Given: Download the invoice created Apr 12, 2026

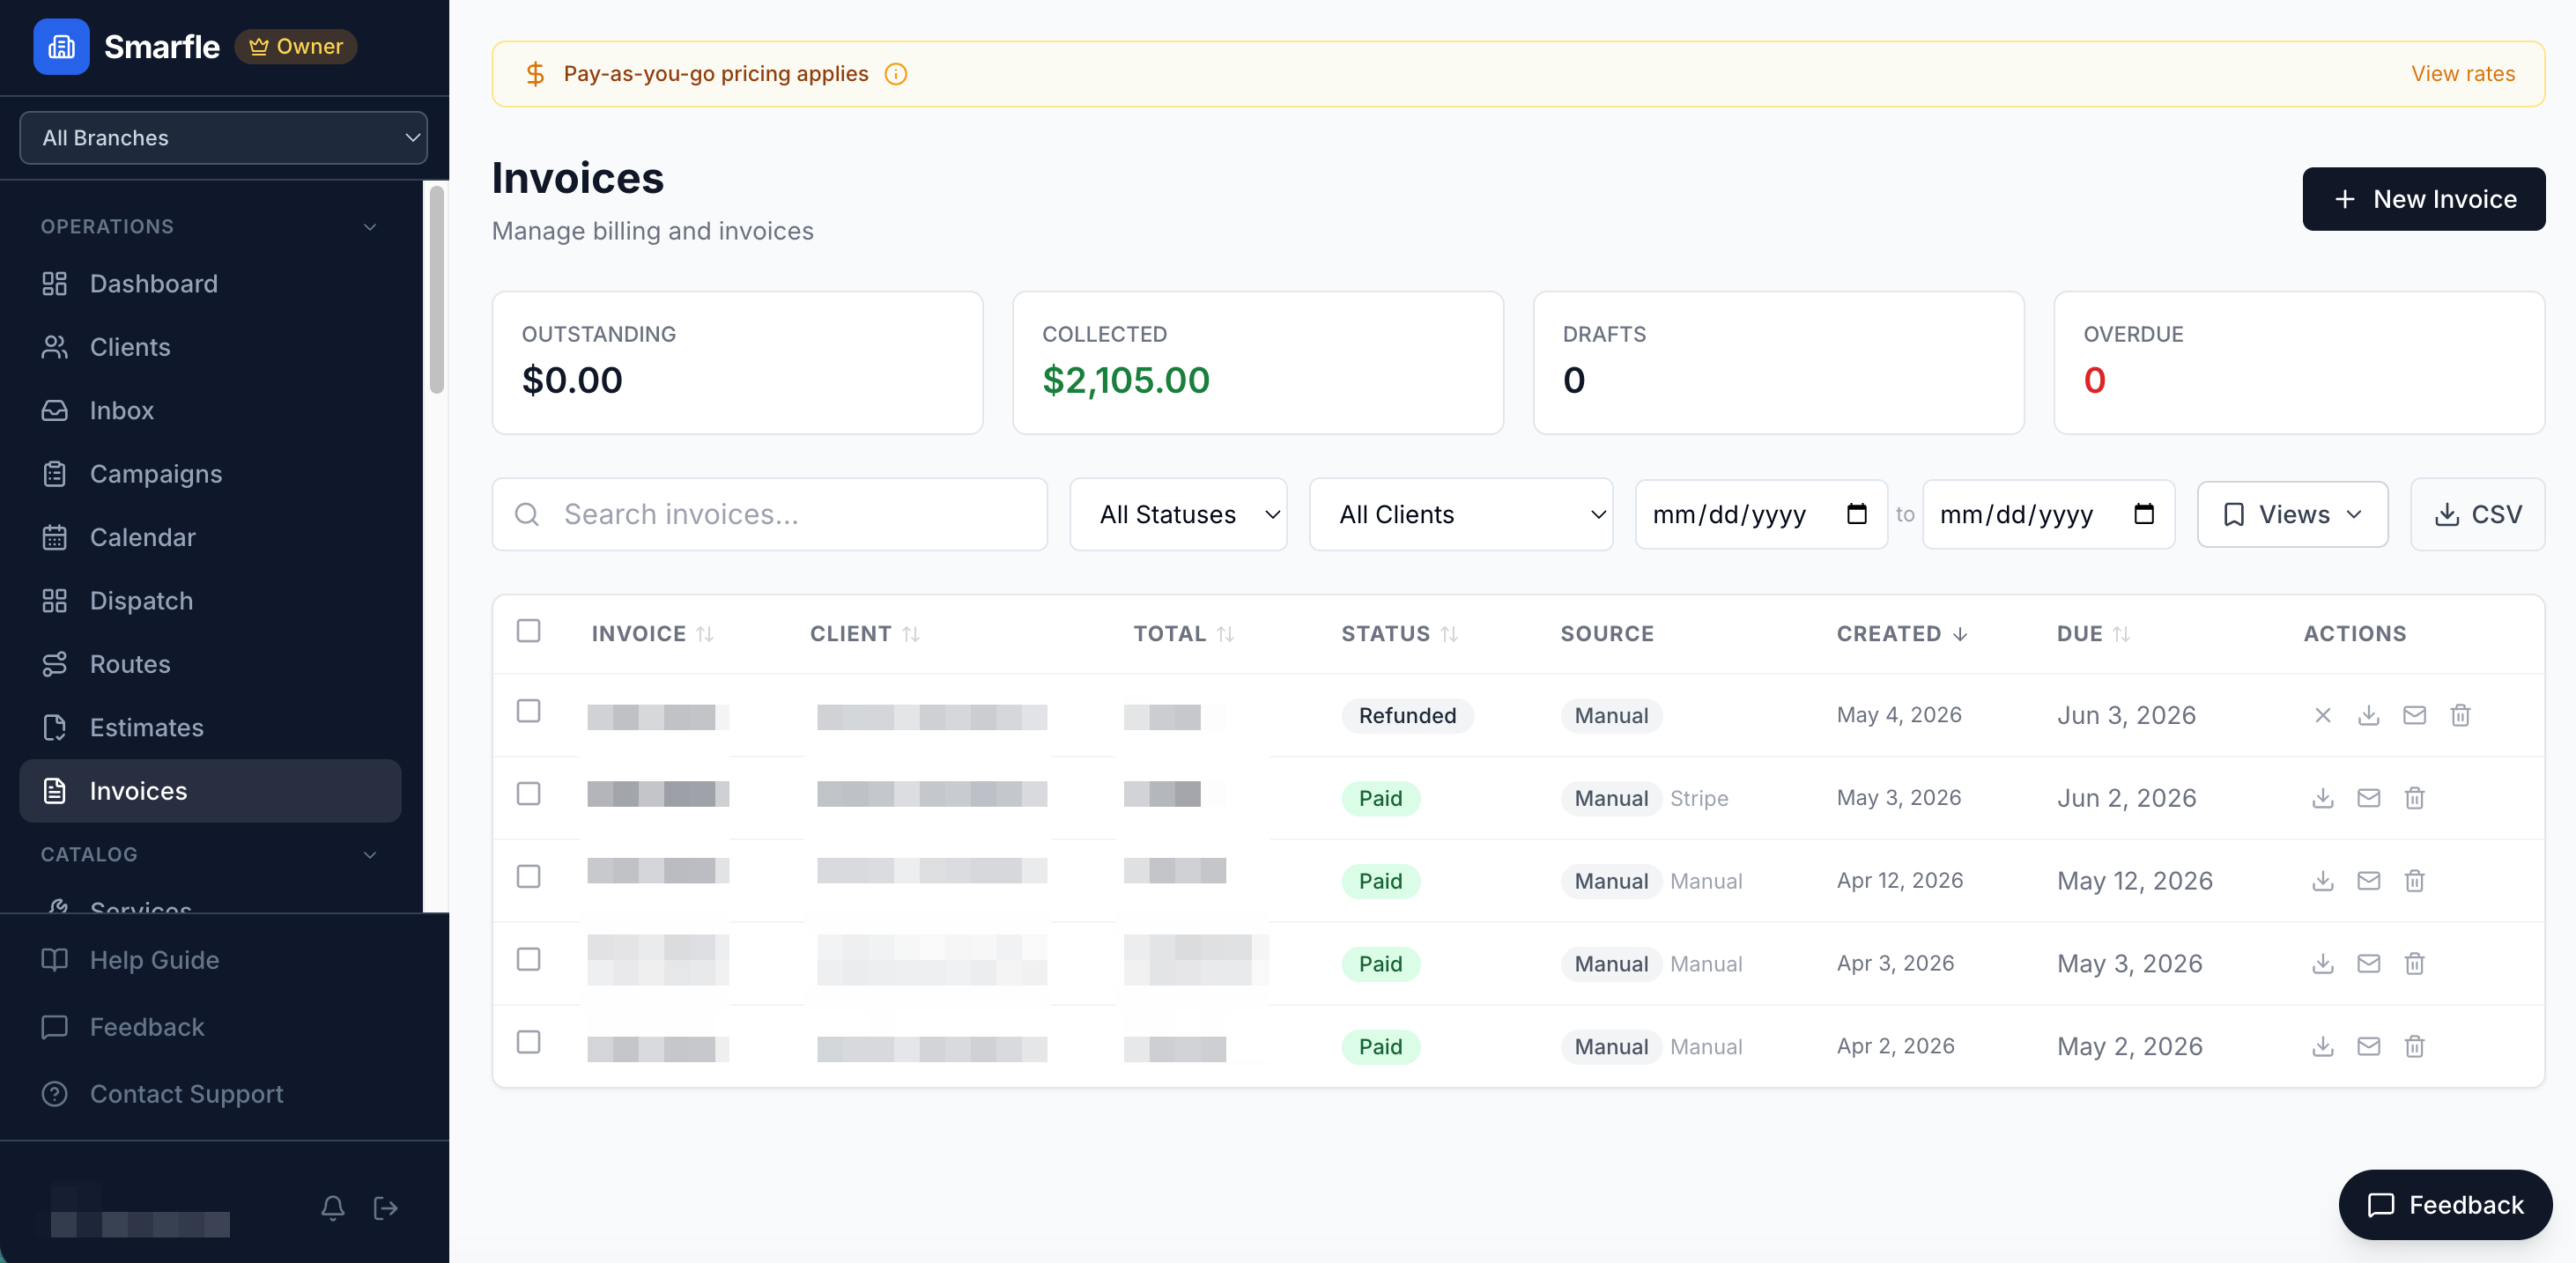Looking at the screenshot, I should pos(2323,881).
